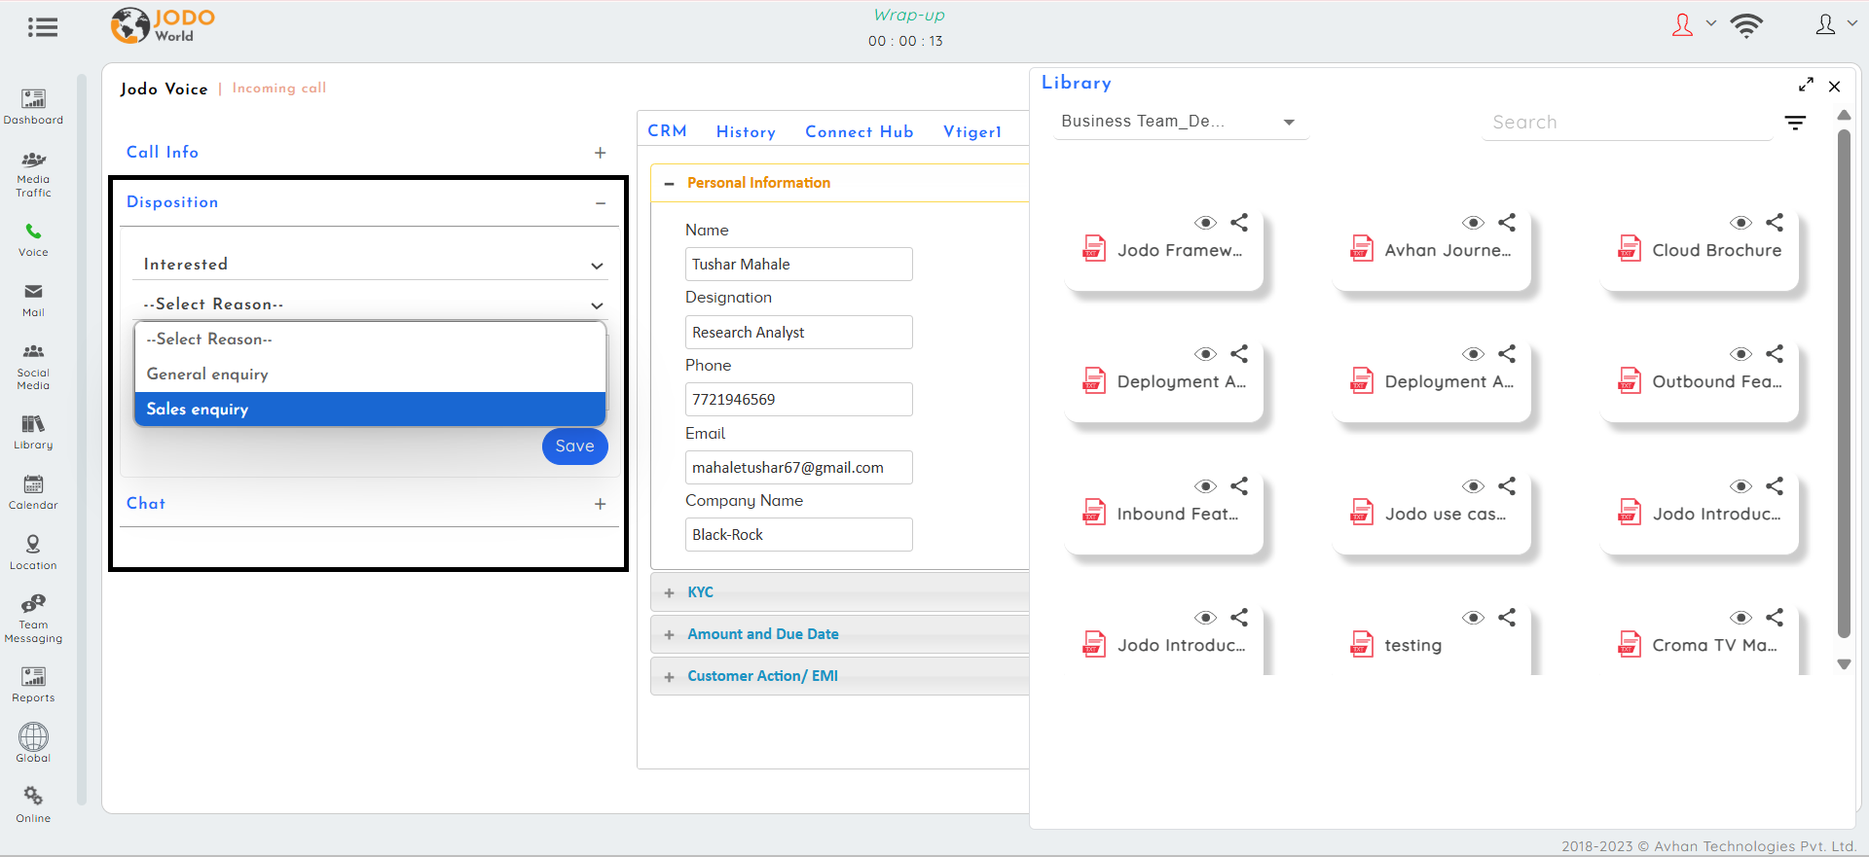Expand Customer Action/ EMI section

coord(669,676)
